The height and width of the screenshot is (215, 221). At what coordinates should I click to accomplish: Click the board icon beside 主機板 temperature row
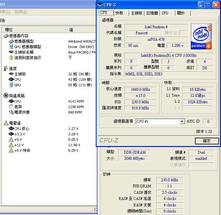[x=11, y=74]
